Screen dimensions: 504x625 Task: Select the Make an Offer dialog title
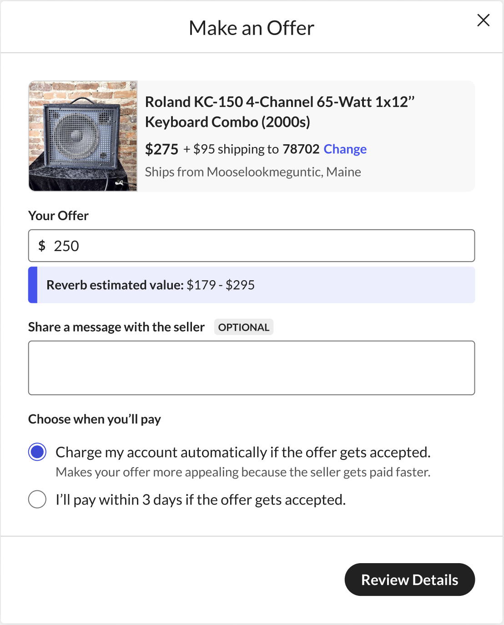252,27
